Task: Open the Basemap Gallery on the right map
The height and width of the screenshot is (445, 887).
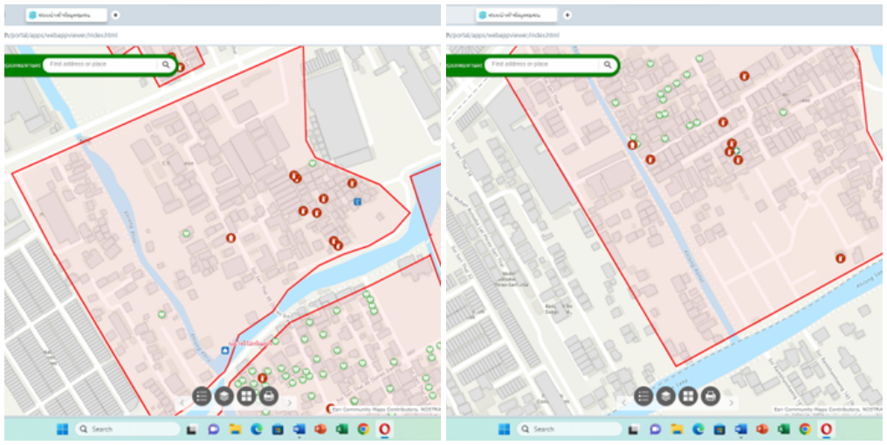Action: [688, 396]
